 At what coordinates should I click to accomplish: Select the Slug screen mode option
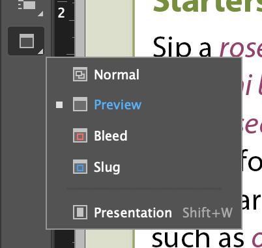coord(107,167)
